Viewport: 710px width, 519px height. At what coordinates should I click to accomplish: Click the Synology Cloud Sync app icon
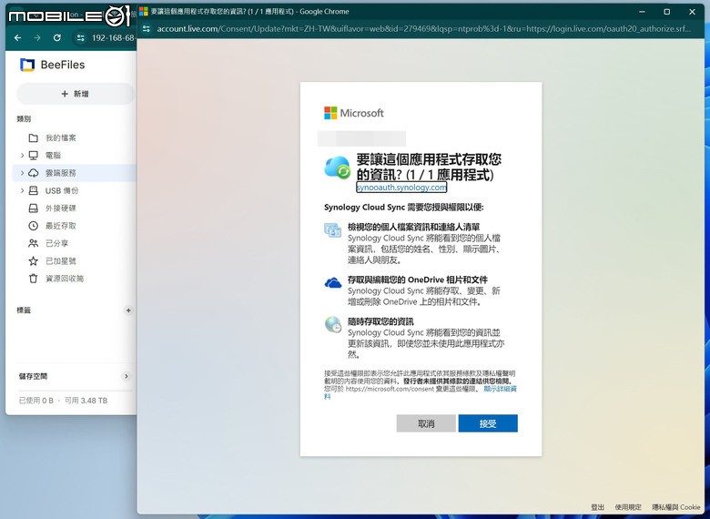point(338,168)
